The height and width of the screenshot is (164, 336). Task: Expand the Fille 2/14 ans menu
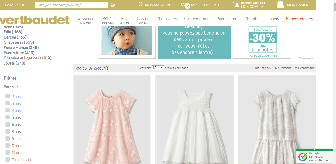[125, 20]
